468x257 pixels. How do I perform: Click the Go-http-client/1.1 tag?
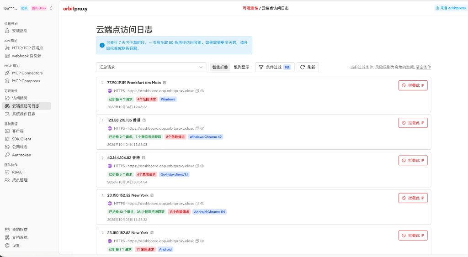tap(174, 174)
